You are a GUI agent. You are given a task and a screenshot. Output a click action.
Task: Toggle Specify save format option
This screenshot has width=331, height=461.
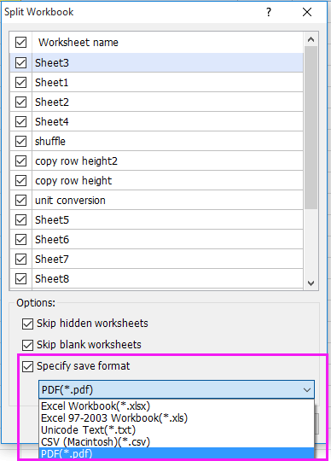(x=27, y=366)
